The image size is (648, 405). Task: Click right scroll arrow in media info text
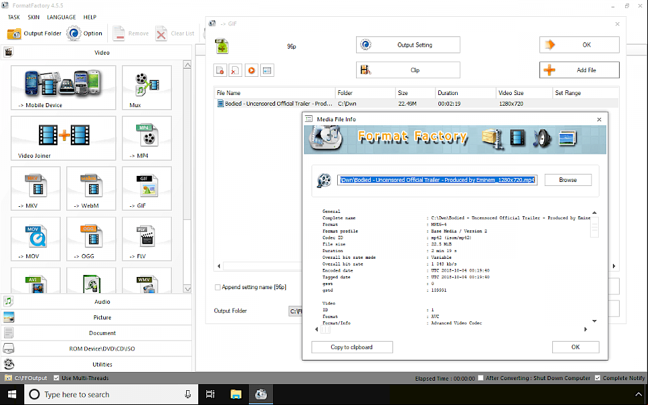click(585, 329)
